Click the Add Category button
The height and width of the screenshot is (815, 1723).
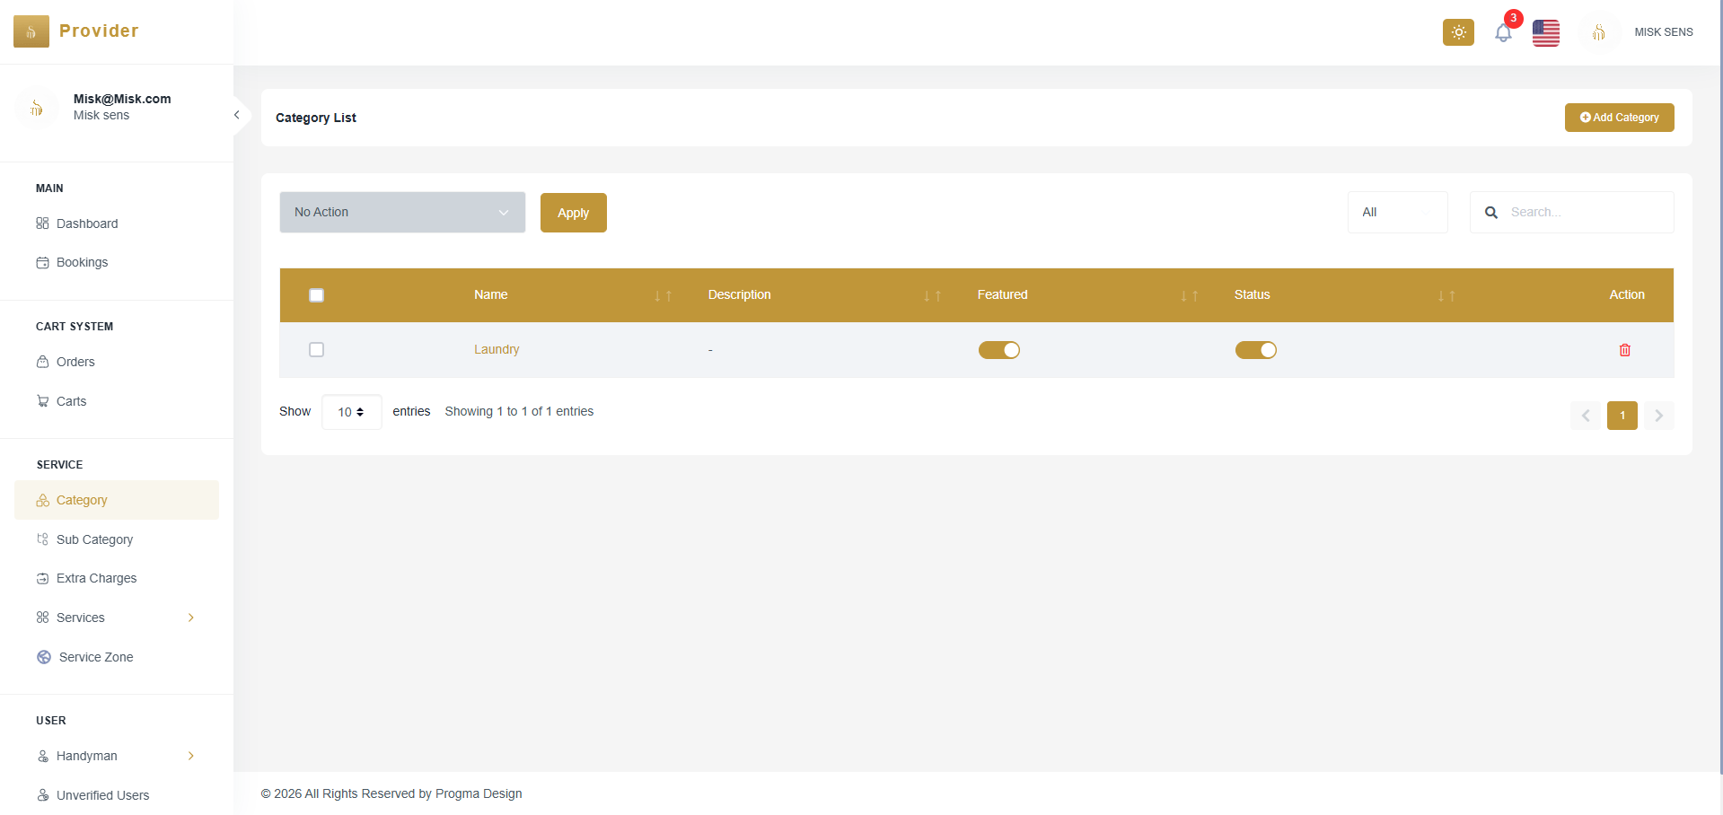pyautogui.click(x=1619, y=118)
